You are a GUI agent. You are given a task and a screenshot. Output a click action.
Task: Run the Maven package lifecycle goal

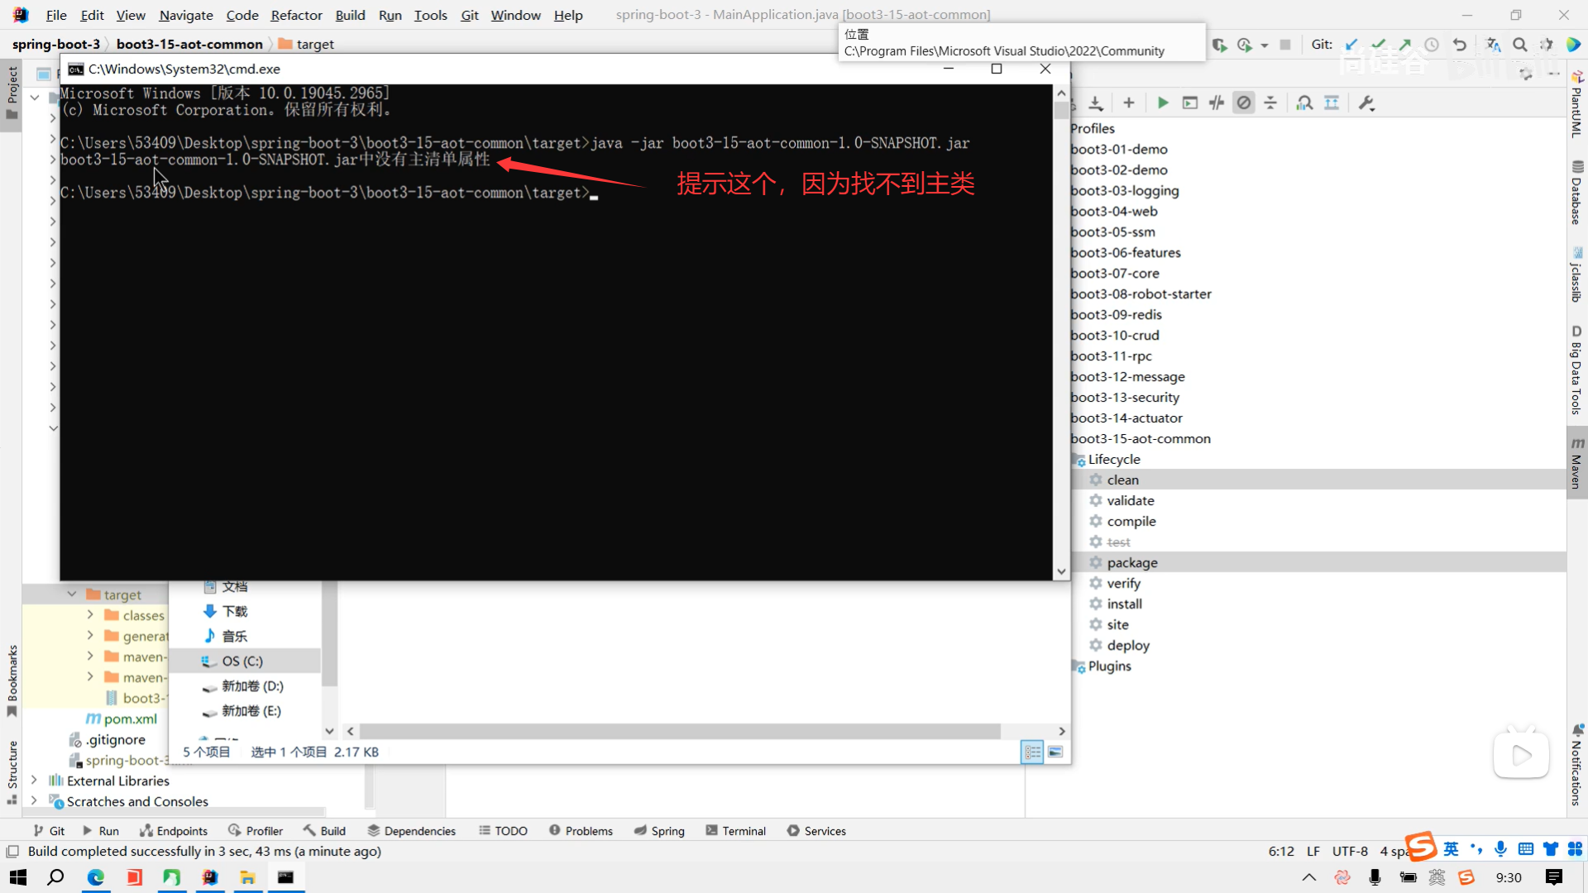1131,563
